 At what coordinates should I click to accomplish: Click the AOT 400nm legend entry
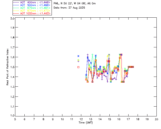32,2
